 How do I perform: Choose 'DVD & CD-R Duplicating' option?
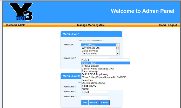[95, 74]
